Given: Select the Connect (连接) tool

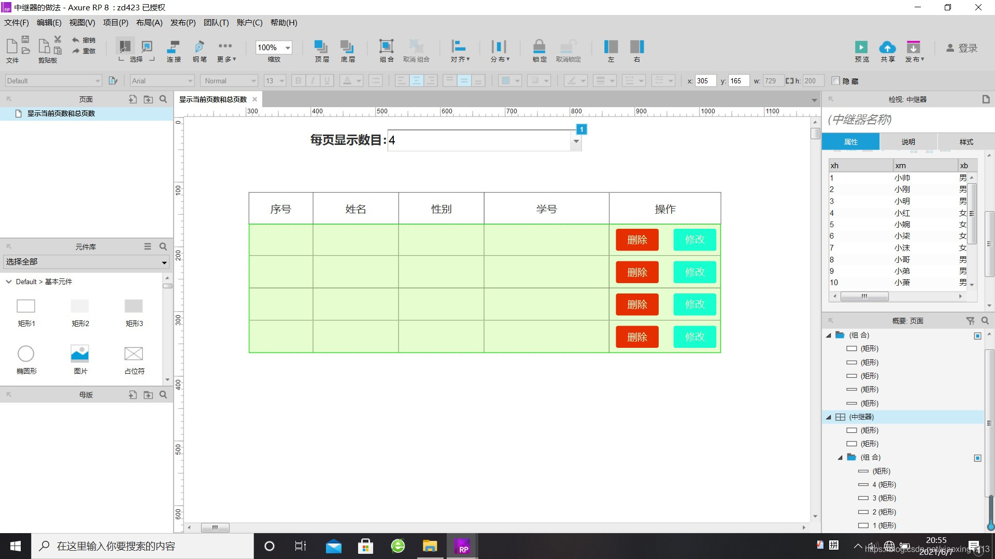Looking at the screenshot, I should [x=174, y=47].
